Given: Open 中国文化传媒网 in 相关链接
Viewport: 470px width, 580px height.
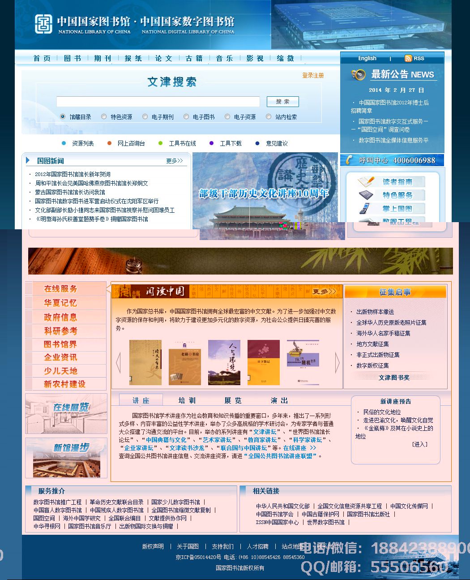Looking at the screenshot, I should click(x=409, y=506).
